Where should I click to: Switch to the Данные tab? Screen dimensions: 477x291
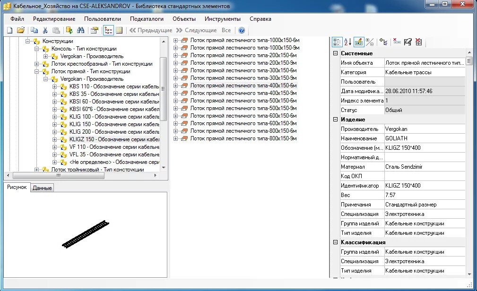click(42, 188)
